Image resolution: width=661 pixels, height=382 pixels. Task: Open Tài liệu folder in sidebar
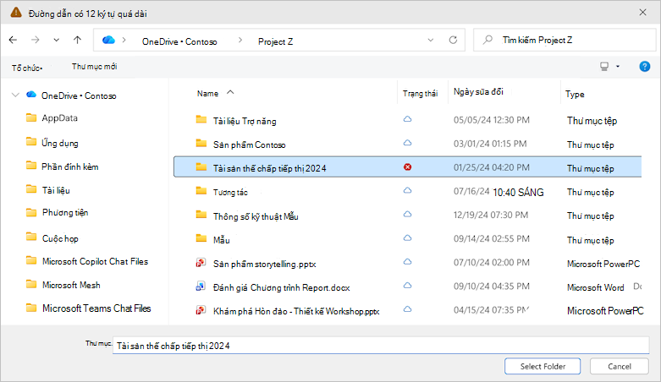[x=56, y=190]
